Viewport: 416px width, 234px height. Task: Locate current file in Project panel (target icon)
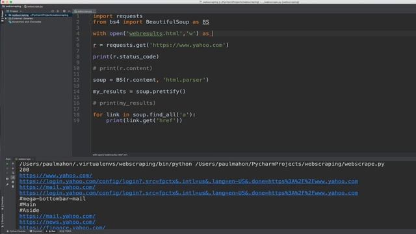53,11
